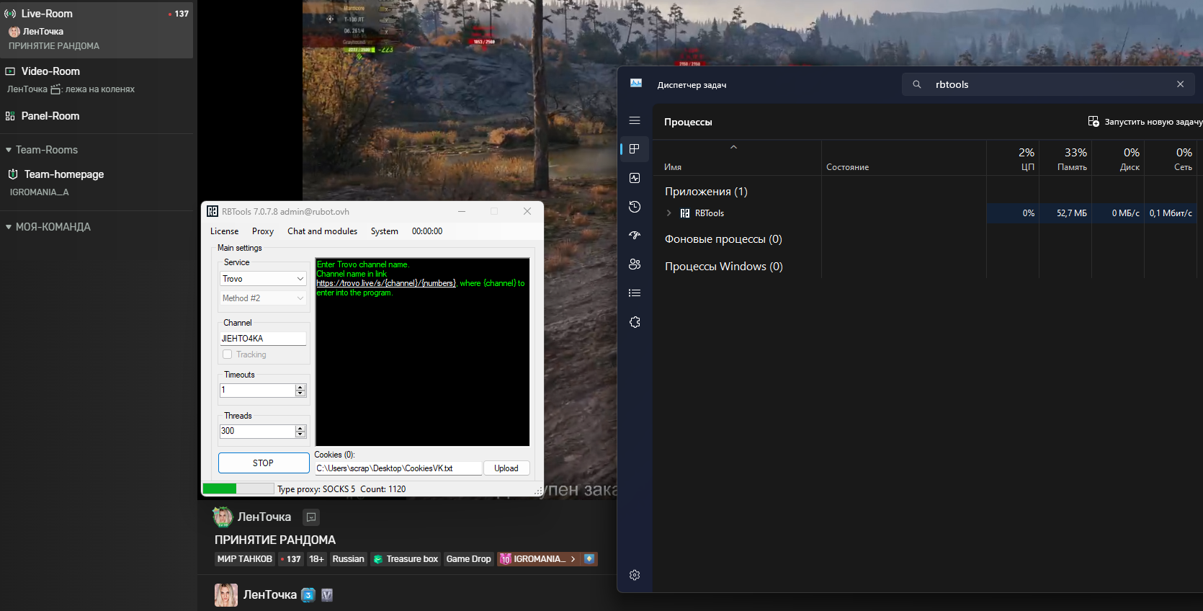The height and width of the screenshot is (611, 1203).
Task: Click the Upload cookies button
Action: coord(506,468)
